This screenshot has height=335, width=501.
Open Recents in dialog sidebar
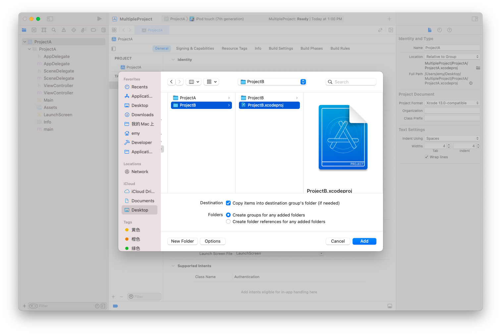139,87
